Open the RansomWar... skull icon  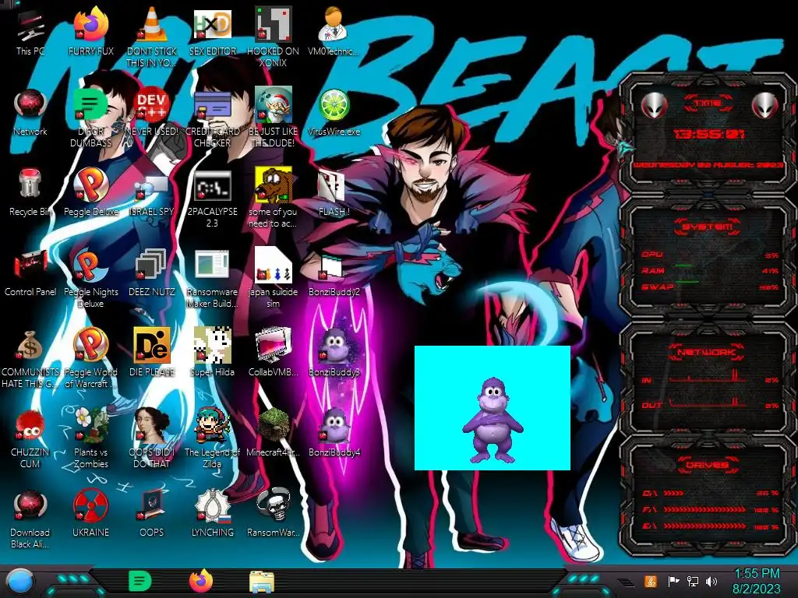click(x=273, y=514)
